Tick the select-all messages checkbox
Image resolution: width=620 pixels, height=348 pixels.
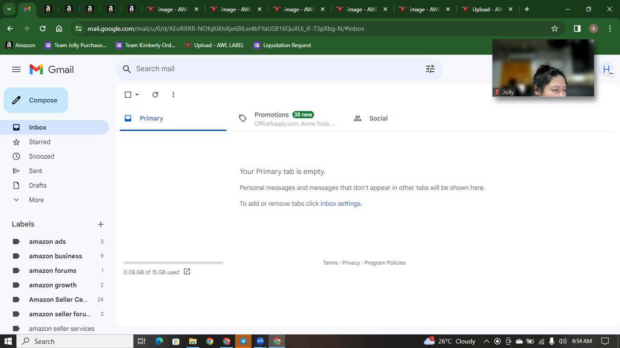tap(128, 95)
